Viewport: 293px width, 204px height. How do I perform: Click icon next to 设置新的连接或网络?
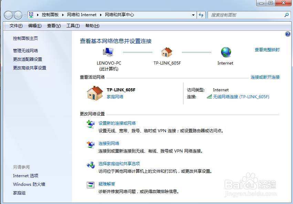[91, 124]
